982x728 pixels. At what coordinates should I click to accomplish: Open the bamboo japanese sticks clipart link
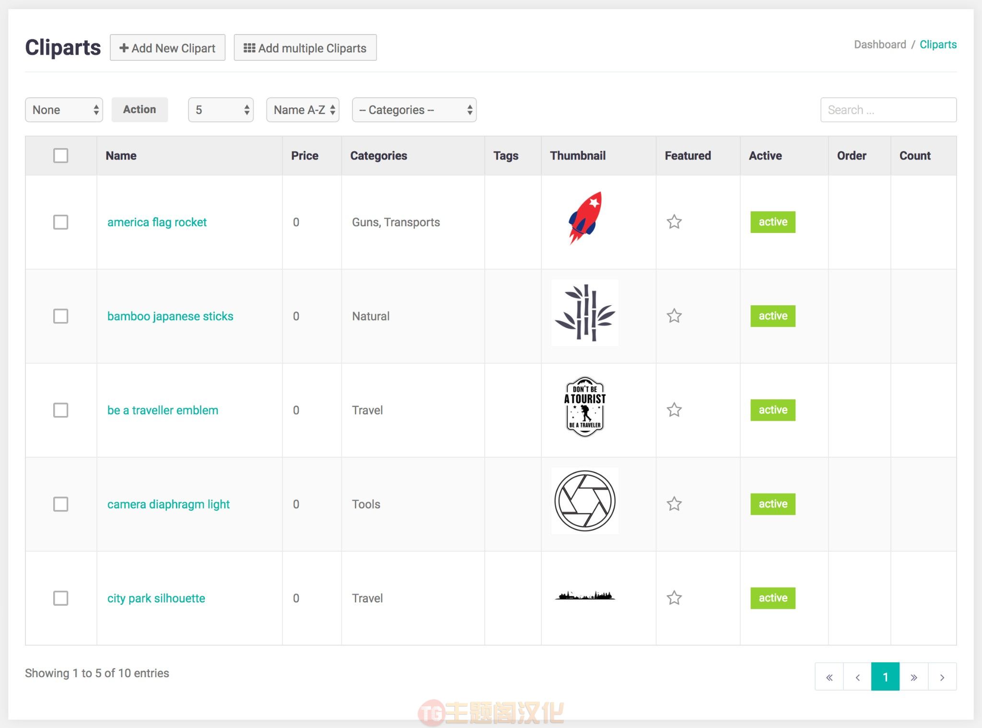pos(170,316)
